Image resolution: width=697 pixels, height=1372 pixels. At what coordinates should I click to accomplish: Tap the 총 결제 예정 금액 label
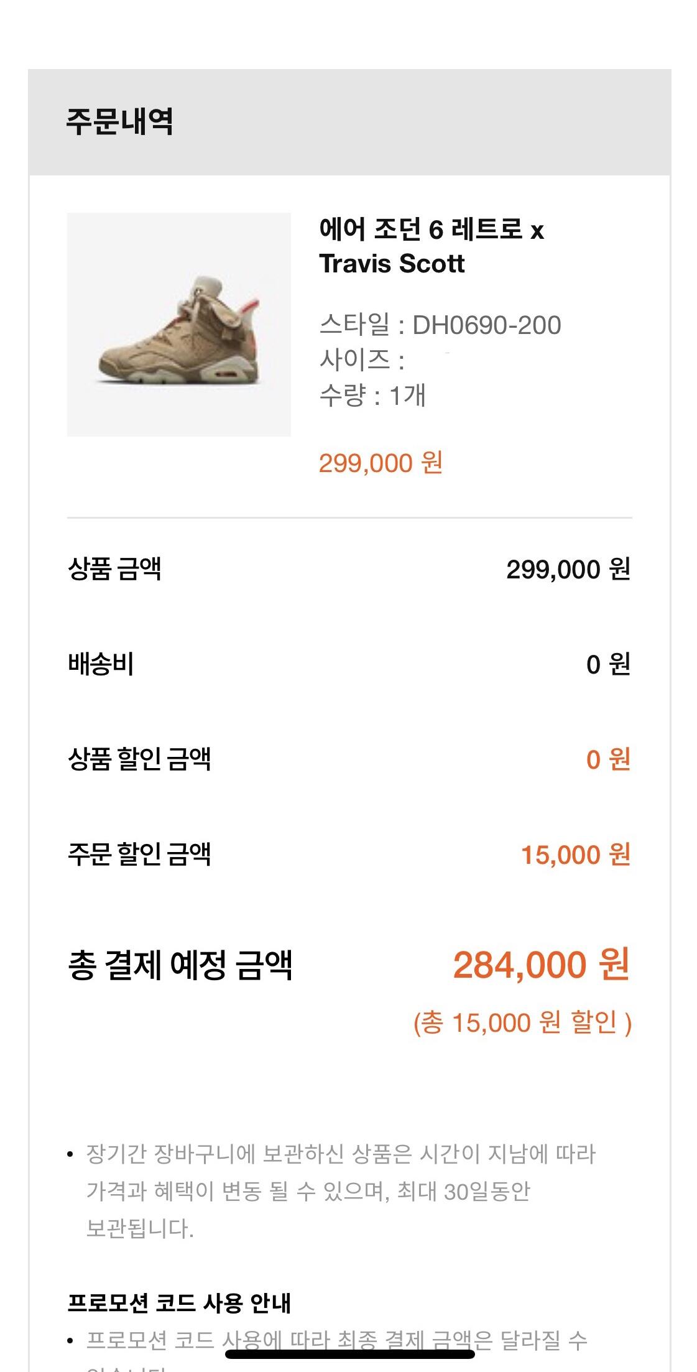point(180,965)
